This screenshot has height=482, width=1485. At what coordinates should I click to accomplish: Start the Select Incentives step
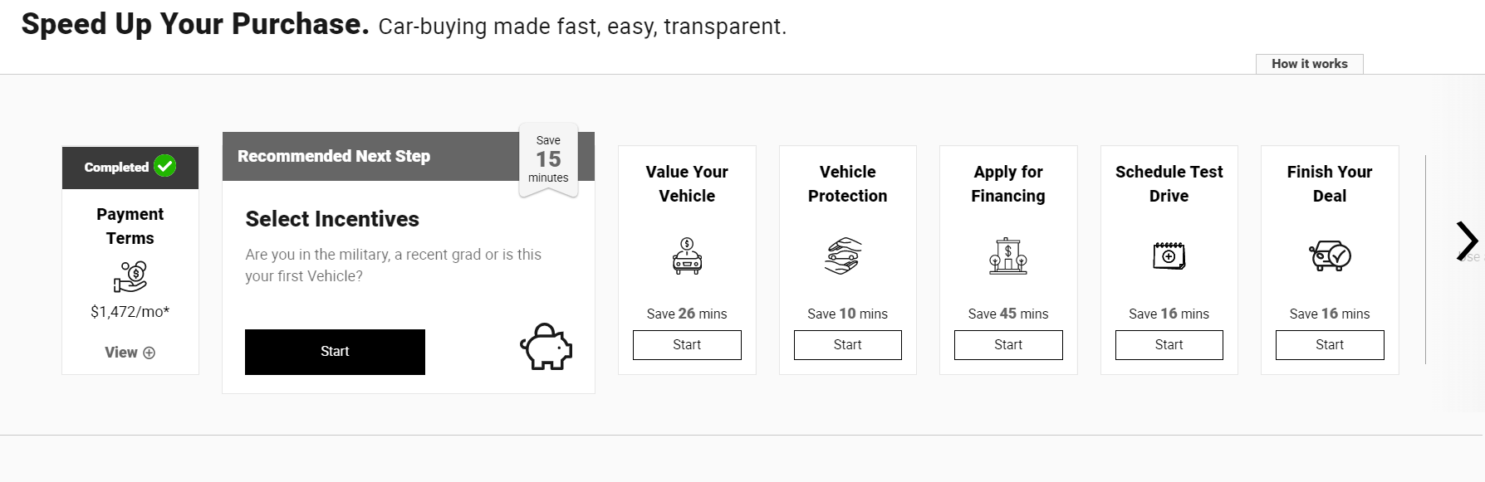335,352
